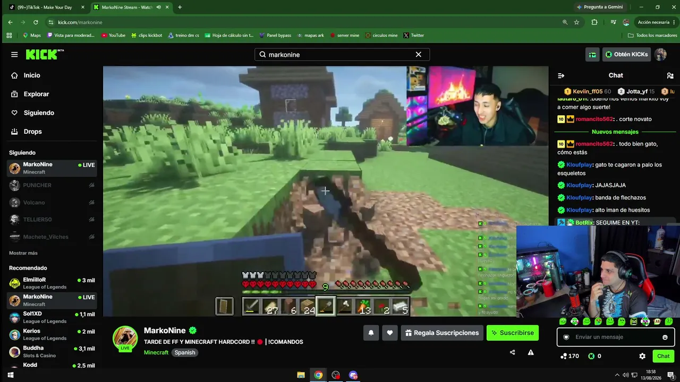Viewport: 680px width, 382px height.
Task: Go back in browser
Action: (x=10, y=22)
